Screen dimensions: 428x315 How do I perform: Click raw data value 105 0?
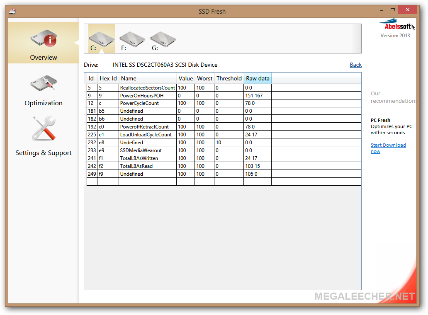point(251,174)
